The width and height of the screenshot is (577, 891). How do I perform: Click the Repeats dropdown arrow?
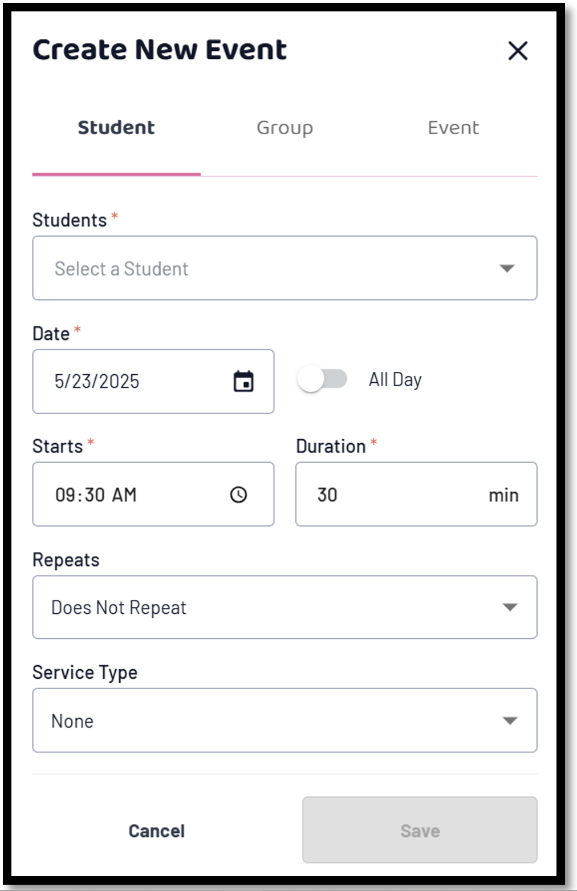click(x=510, y=607)
